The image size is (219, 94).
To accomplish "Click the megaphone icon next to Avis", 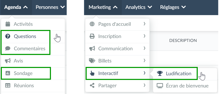I will pyautogui.click(x=8, y=61).
